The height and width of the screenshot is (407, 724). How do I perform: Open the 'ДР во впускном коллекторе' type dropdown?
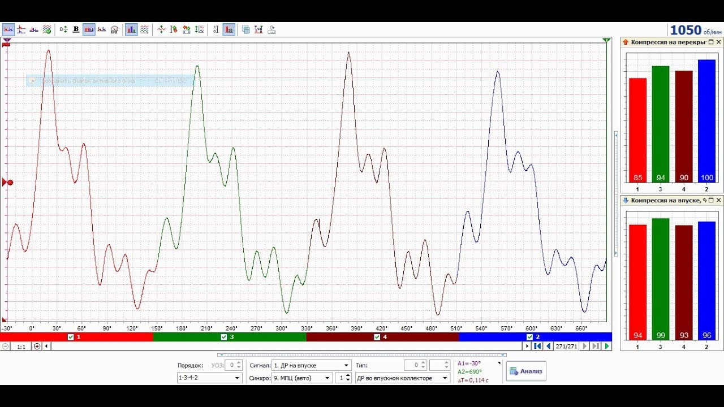click(403, 378)
